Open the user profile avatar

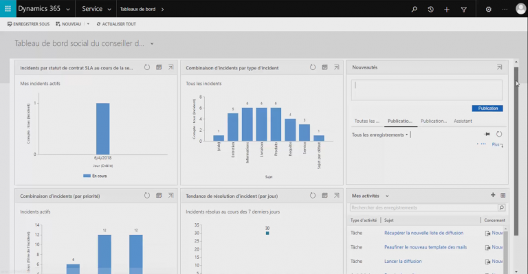click(520, 9)
